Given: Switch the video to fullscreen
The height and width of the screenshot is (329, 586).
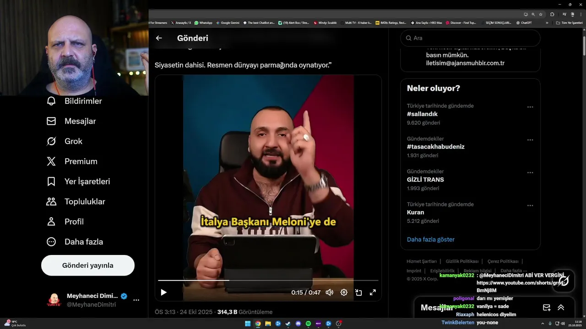Looking at the screenshot, I should tap(373, 292).
